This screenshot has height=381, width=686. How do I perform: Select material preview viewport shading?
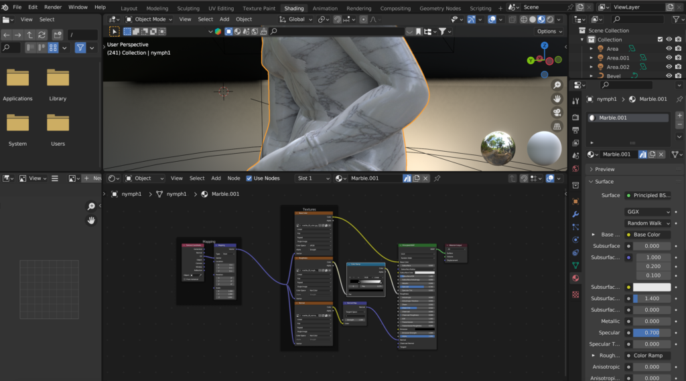[x=541, y=19]
